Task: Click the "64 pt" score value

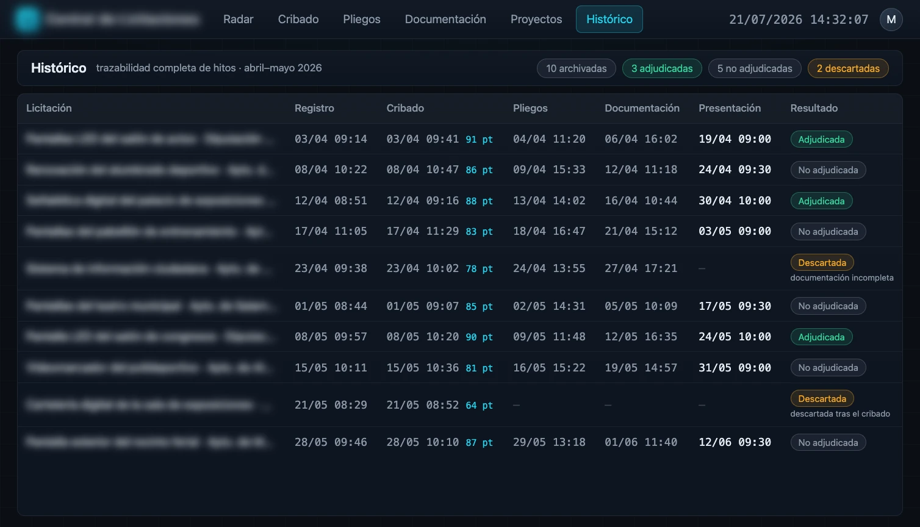Action: click(479, 406)
